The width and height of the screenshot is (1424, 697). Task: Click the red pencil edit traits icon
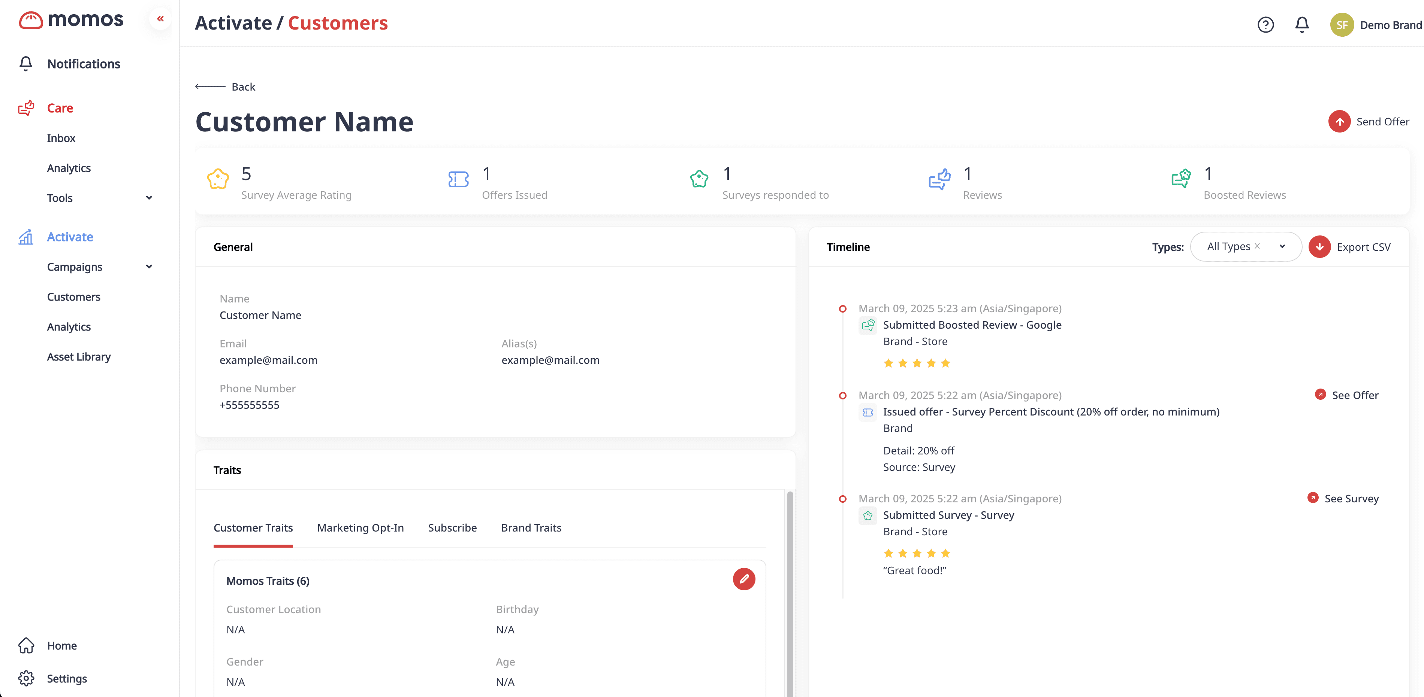(743, 579)
